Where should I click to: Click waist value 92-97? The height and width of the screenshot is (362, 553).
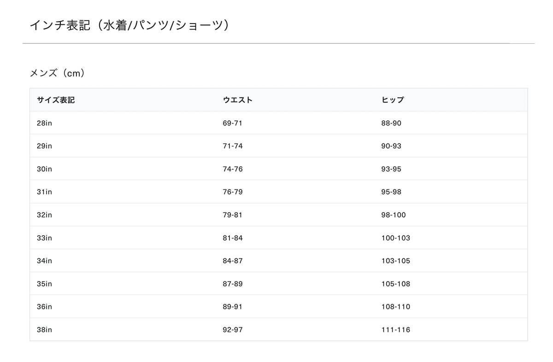pos(233,330)
